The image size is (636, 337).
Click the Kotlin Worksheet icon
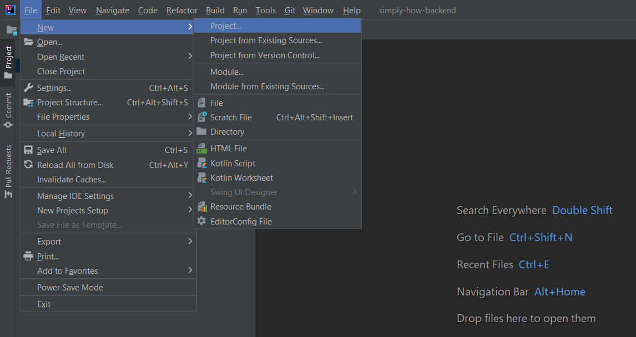pos(201,178)
